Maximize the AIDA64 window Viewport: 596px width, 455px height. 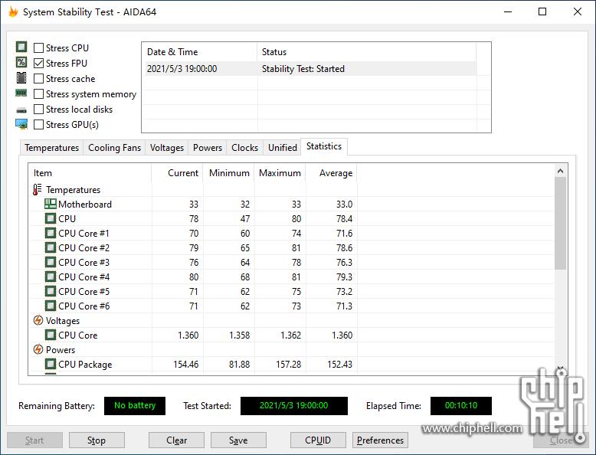click(x=542, y=11)
